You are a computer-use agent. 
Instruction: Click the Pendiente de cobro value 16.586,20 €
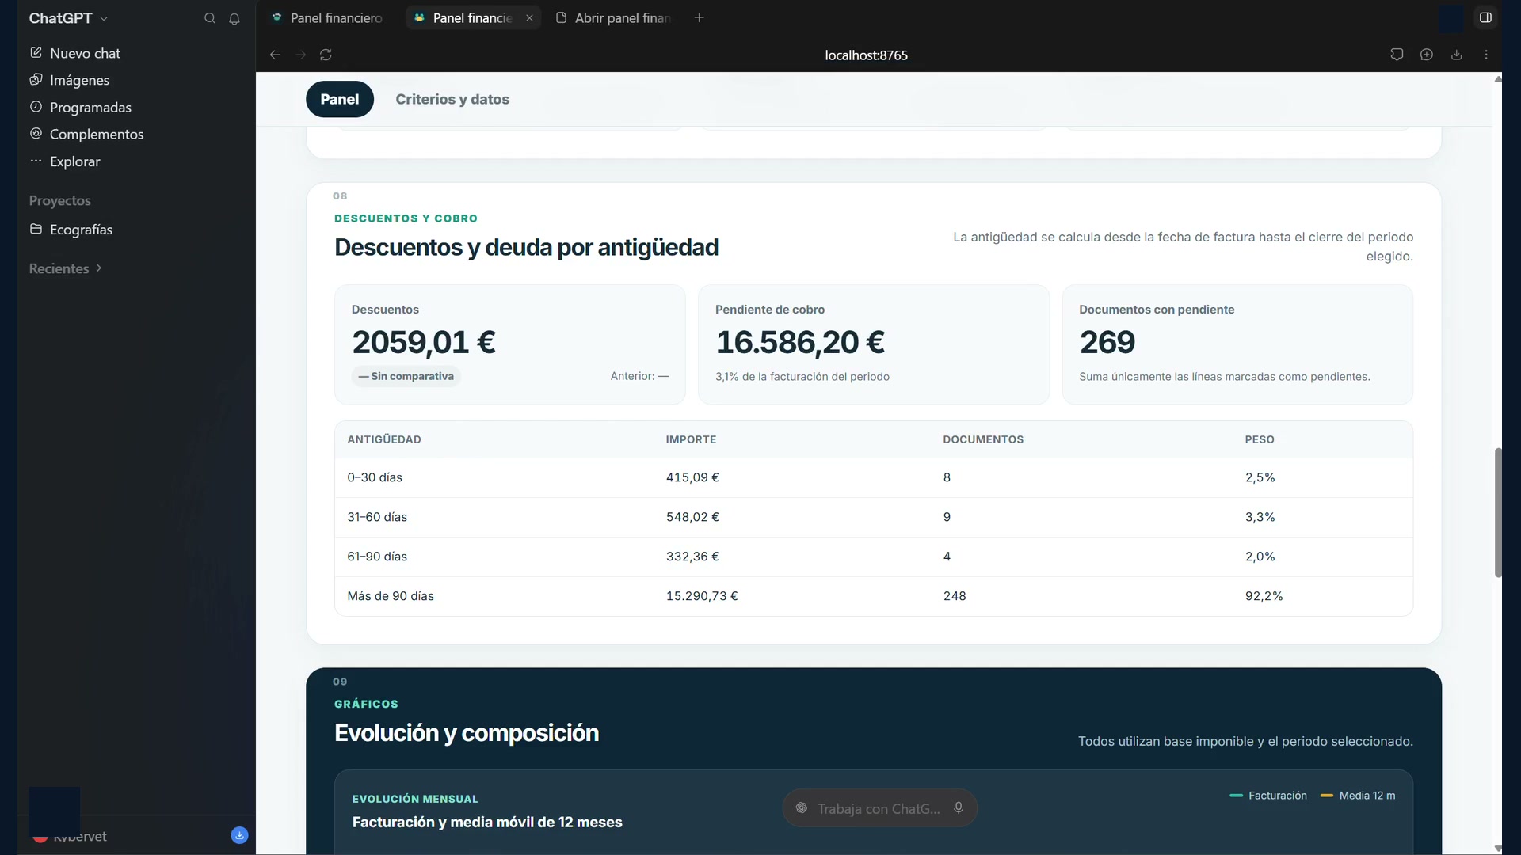pyautogui.click(x=800, y=342)
